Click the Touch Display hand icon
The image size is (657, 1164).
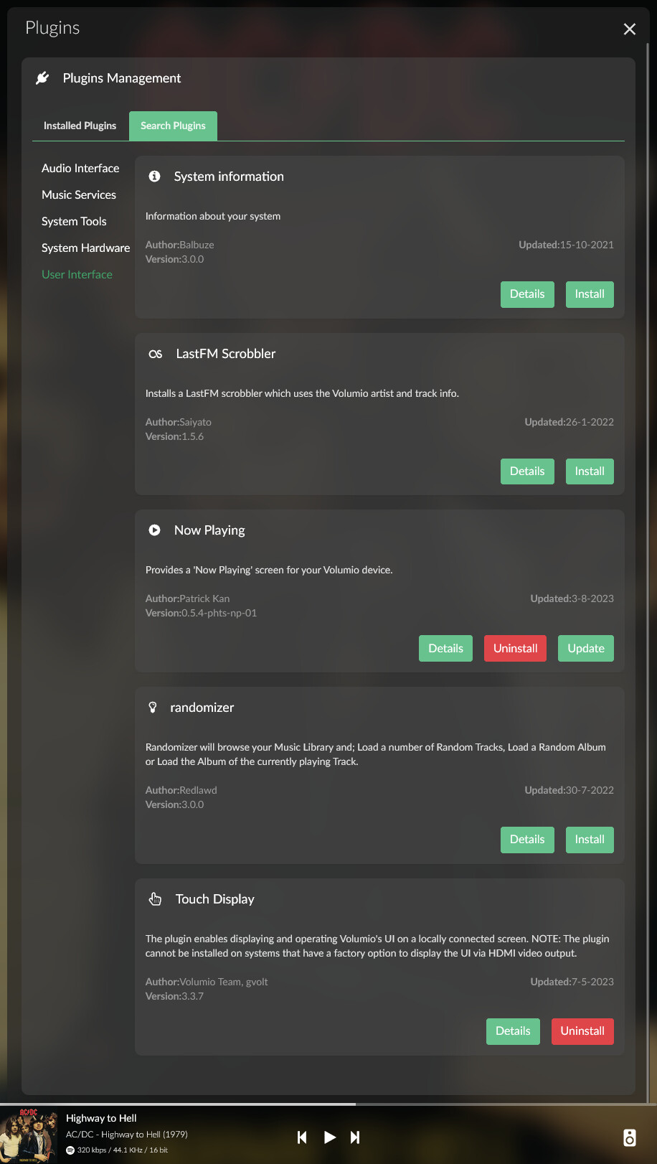(155, 898)
